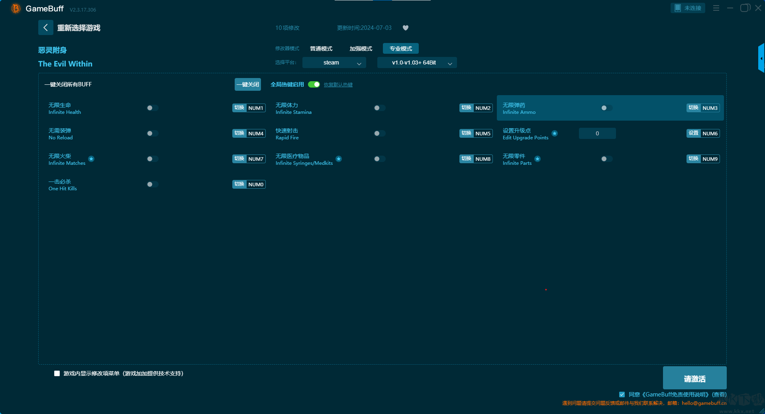Click star icon beside Infinite Parts
This screenshot has width=765, height=414.
coord(537,159)
